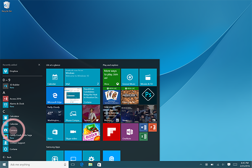Open the Recycle Bin on the desktop
Screen dimensions: 252x168
[7, 7]
